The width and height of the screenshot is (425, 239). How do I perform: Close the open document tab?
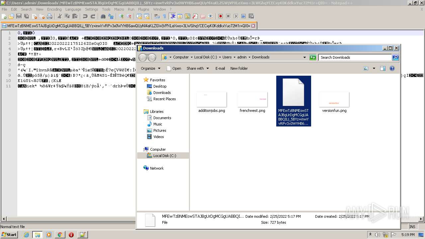pos(253,26)
